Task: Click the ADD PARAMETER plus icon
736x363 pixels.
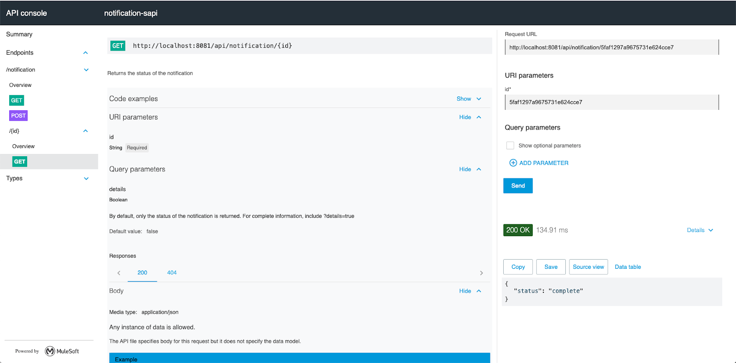Action: coord(513,163)
